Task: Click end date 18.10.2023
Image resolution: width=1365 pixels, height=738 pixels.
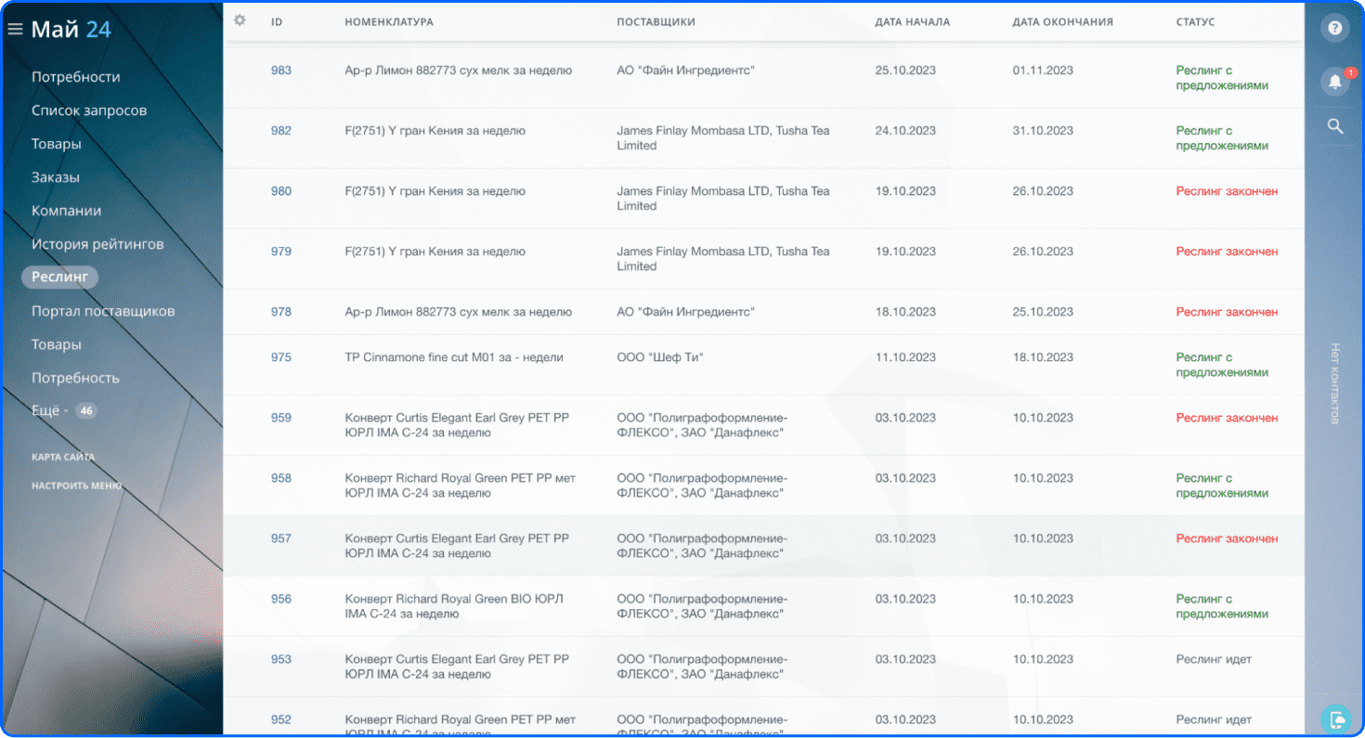Action: click(x=1043, y=357)
